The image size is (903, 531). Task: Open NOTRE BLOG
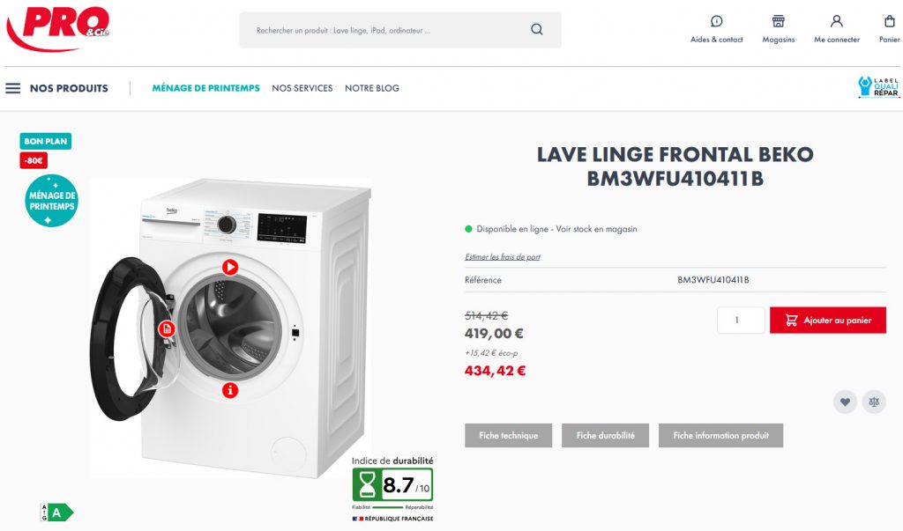(x=372, y=88)
